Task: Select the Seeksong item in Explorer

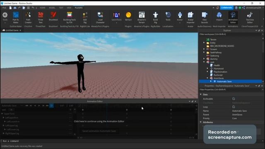Action: click(x=214, y=55)
